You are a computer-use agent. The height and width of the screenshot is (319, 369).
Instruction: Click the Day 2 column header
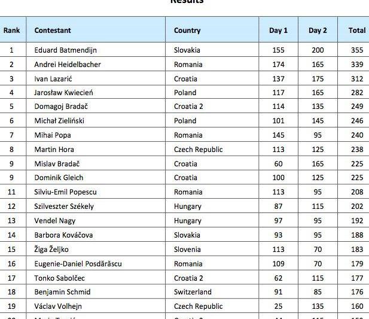pos(318,30)
